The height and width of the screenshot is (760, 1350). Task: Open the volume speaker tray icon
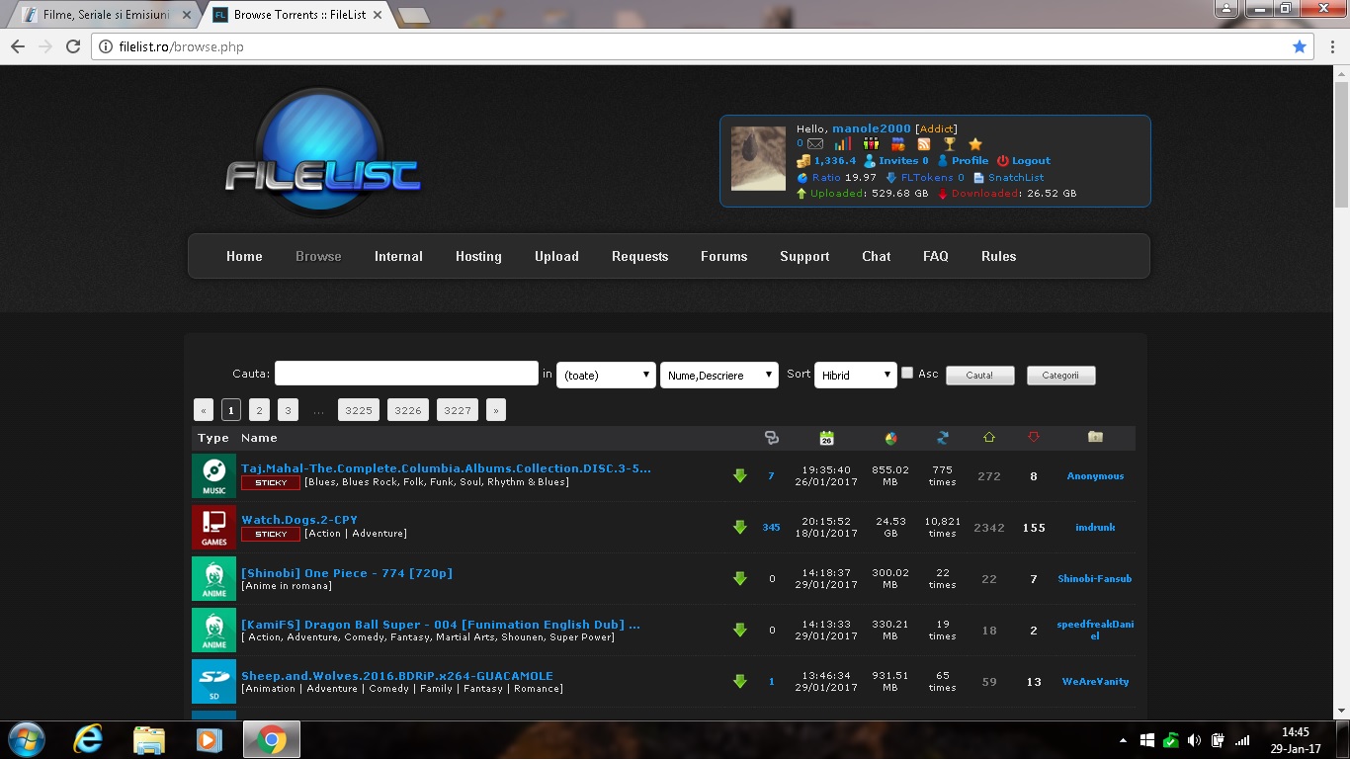(1194, 740)
